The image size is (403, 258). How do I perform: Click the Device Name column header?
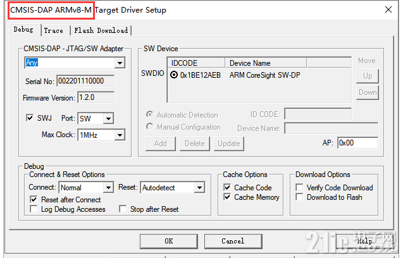coord(266,63)
